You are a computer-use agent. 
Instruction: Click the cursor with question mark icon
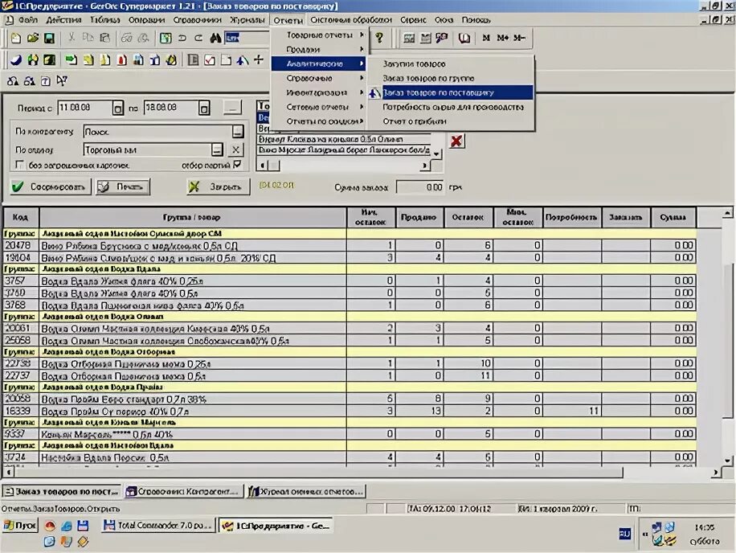[x=62, y=81]
